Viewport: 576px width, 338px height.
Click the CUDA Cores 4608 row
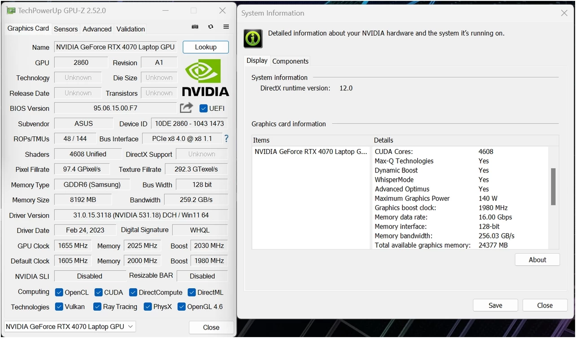460,152
